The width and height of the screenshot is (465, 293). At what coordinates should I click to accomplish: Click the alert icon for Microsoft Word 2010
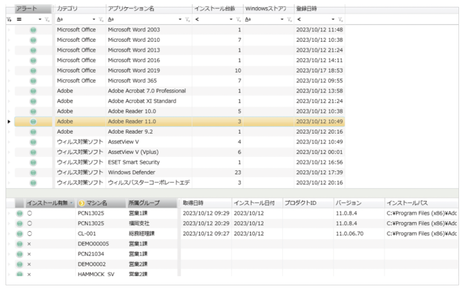(33, 40)
